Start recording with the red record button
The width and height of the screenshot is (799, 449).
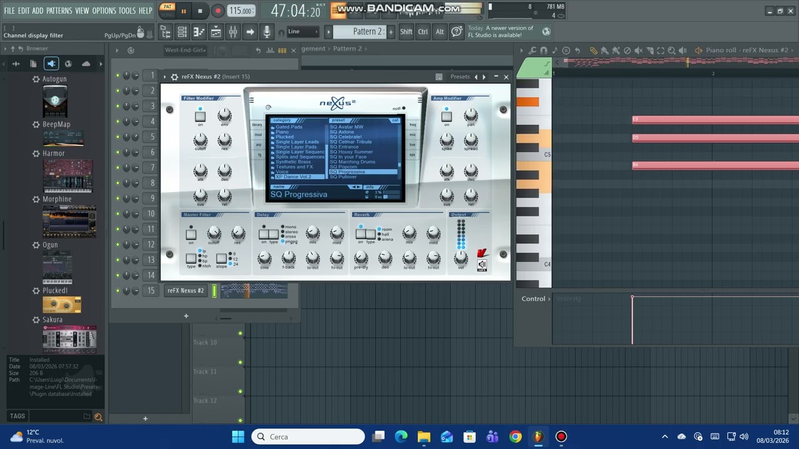pos(218,11)
